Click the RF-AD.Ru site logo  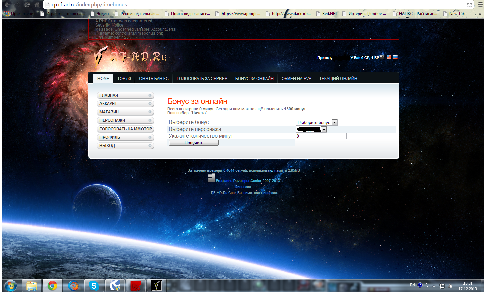click(131, 56)
